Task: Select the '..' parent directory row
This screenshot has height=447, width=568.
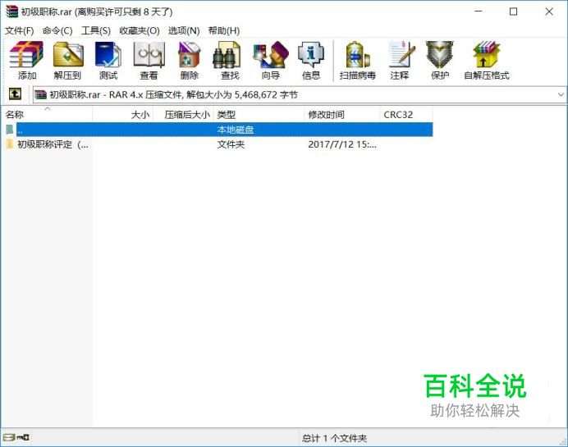Action: pyautogui.click(x=219, y=130)
